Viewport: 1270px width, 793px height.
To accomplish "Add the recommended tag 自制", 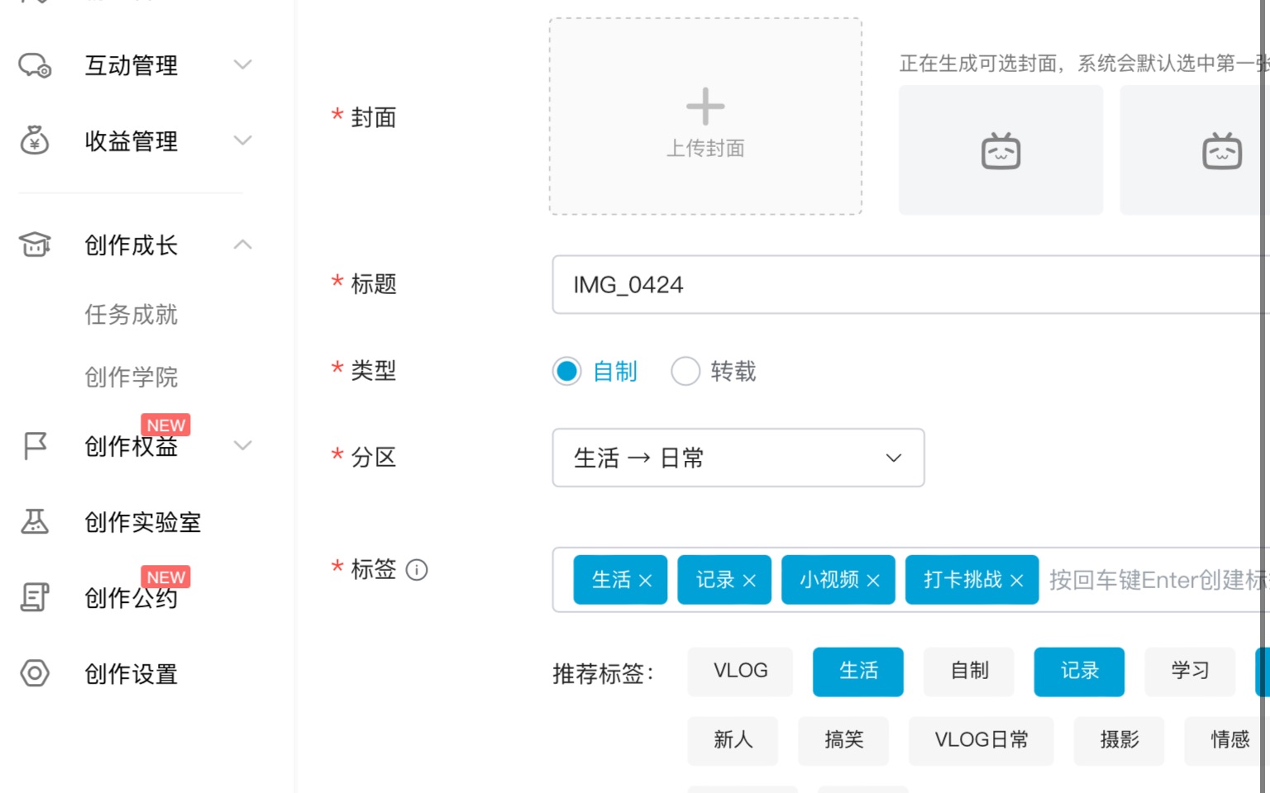I will point(969,672).
